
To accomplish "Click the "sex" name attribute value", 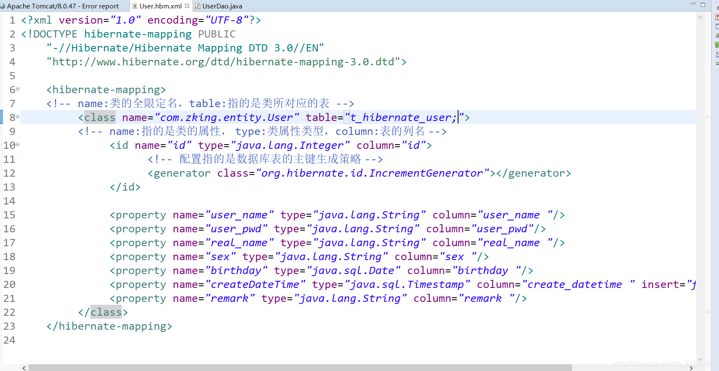I will 220,256.
